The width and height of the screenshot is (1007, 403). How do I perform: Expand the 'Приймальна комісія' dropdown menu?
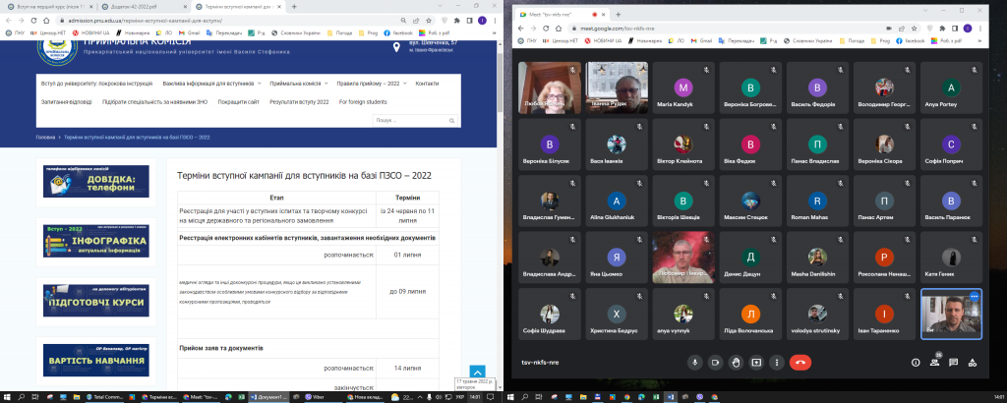(299, 84)
